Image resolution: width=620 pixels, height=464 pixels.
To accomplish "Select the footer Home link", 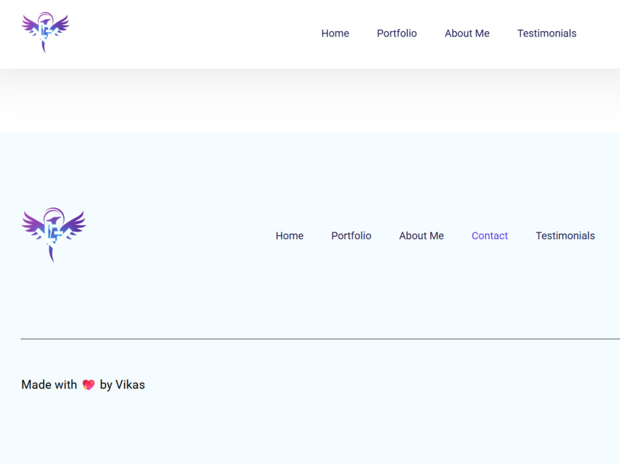I will pyautogui.click(x=290, y=235).
